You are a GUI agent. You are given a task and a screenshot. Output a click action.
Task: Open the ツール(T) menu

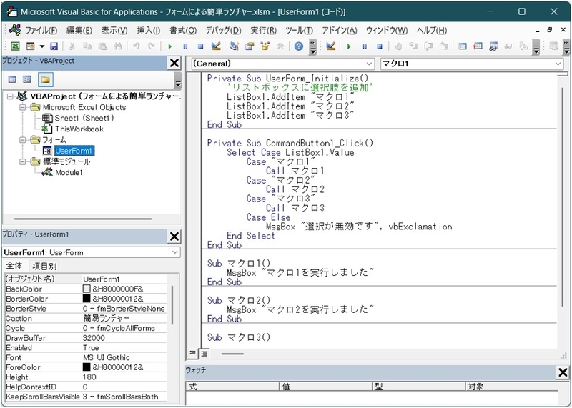pyautogui.click(x=299, y=31)
